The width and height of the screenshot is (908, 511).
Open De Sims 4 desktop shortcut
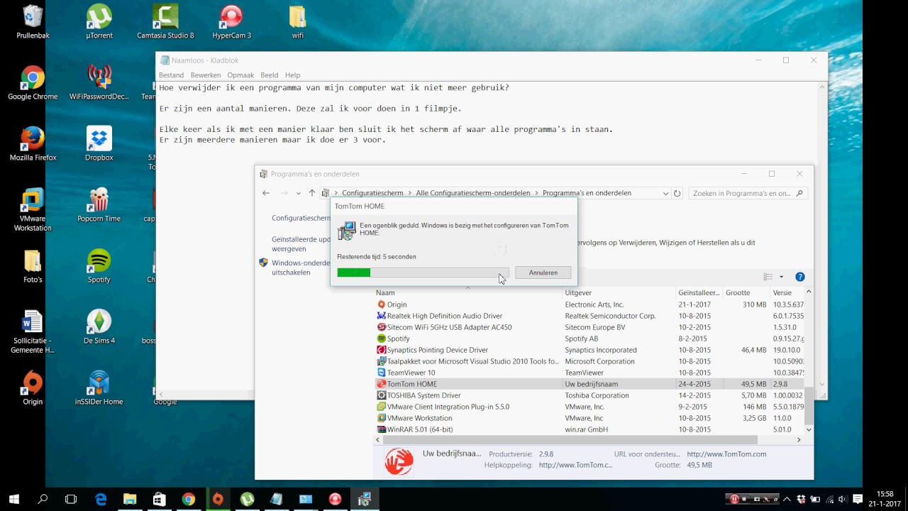pyautogui.click(x=99, y=327)
